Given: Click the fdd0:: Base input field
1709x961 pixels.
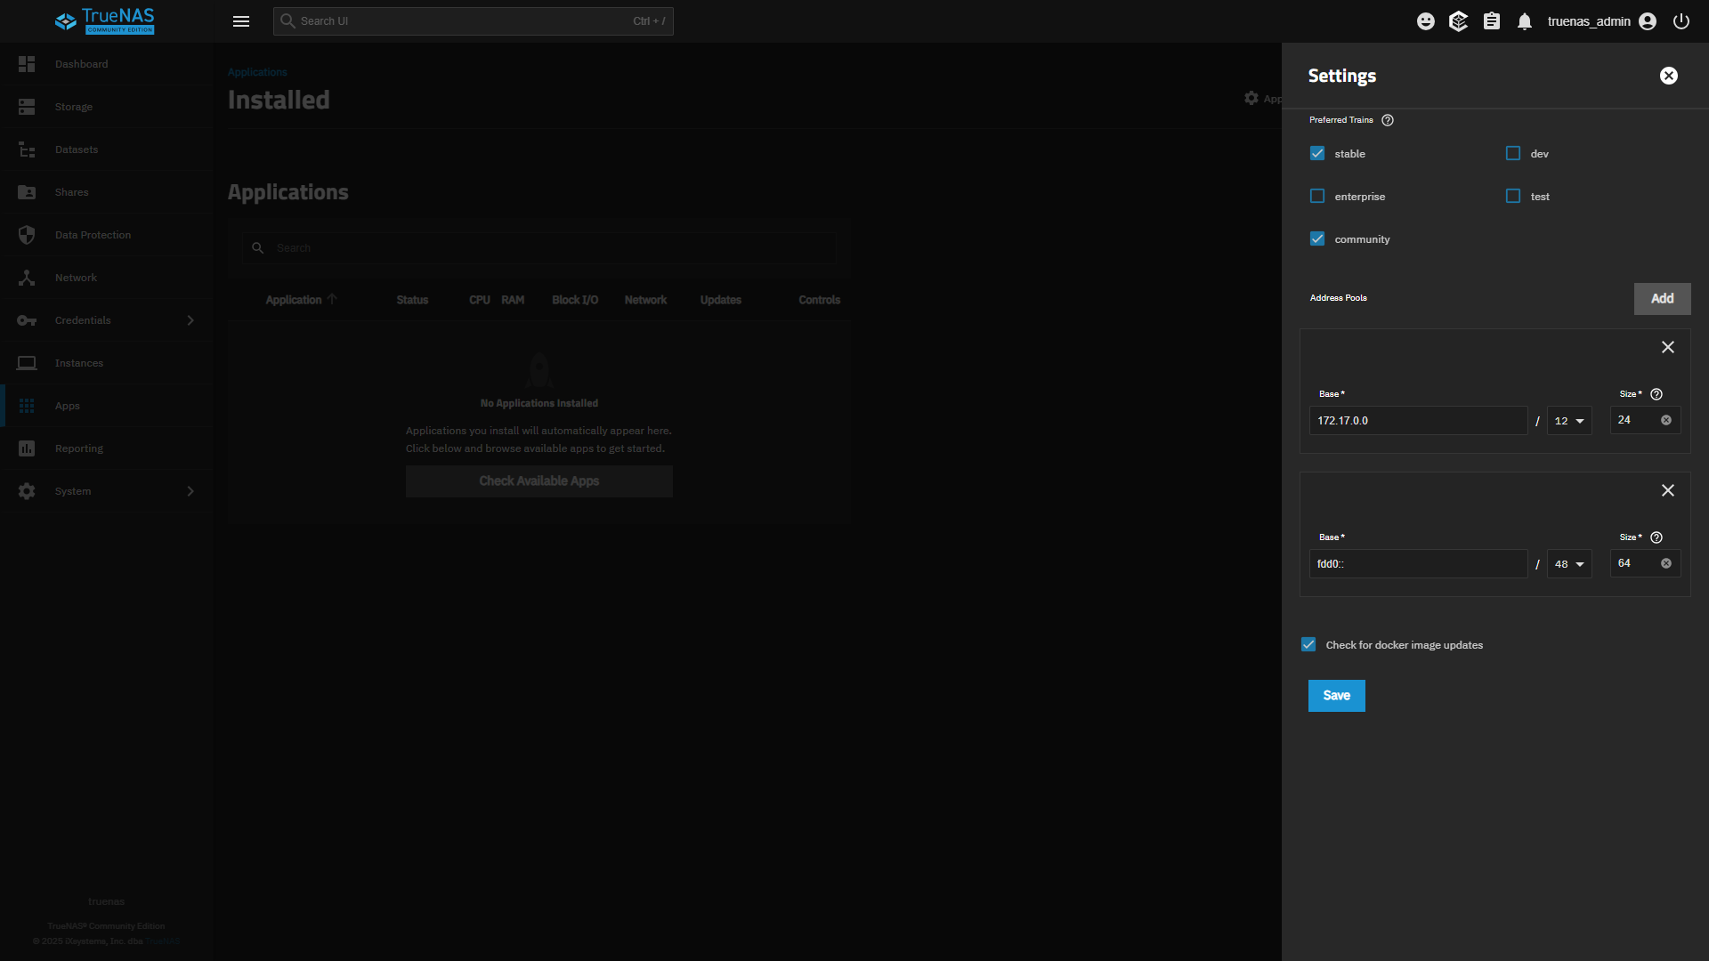Looking at the screenshot, I should point(1417,564).
